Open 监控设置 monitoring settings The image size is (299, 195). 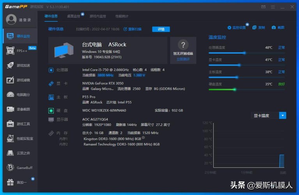[237, 28]
